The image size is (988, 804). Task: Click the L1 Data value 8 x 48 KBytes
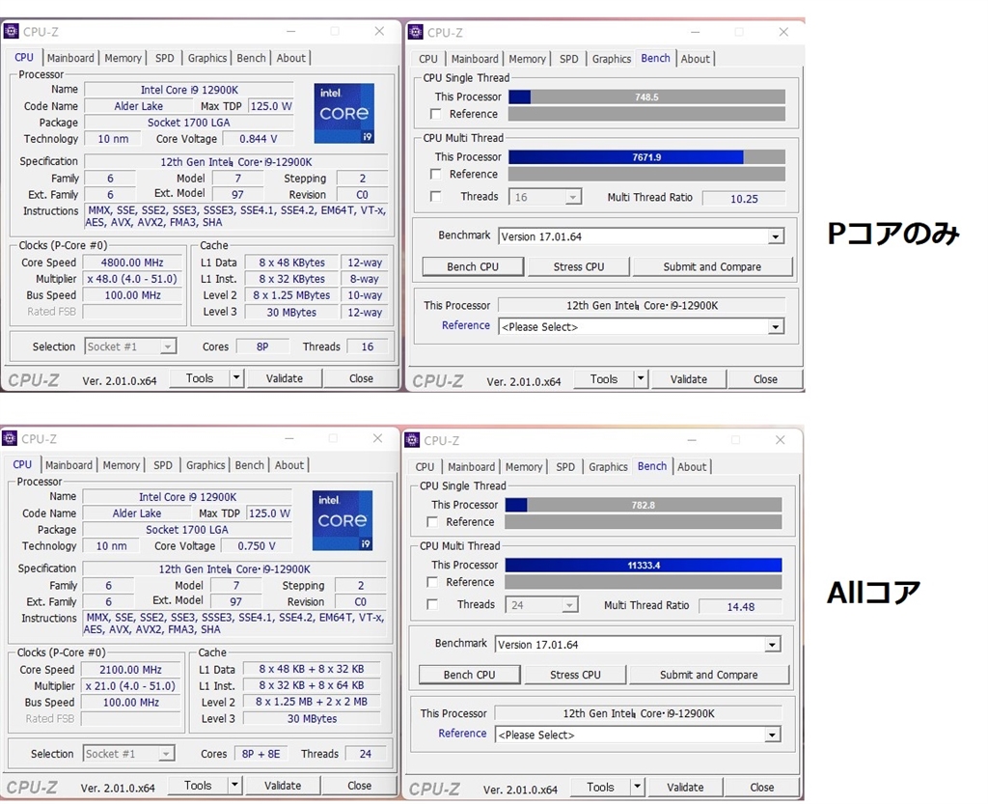point(291,263)
